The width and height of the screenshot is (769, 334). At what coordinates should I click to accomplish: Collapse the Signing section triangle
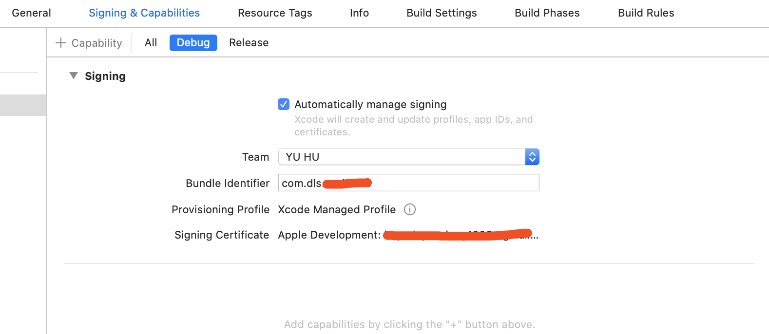coord(74,76)
